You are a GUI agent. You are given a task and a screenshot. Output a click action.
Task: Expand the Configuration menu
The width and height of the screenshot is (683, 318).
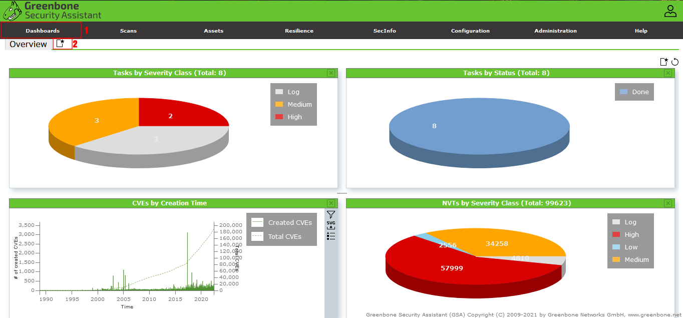470,31
